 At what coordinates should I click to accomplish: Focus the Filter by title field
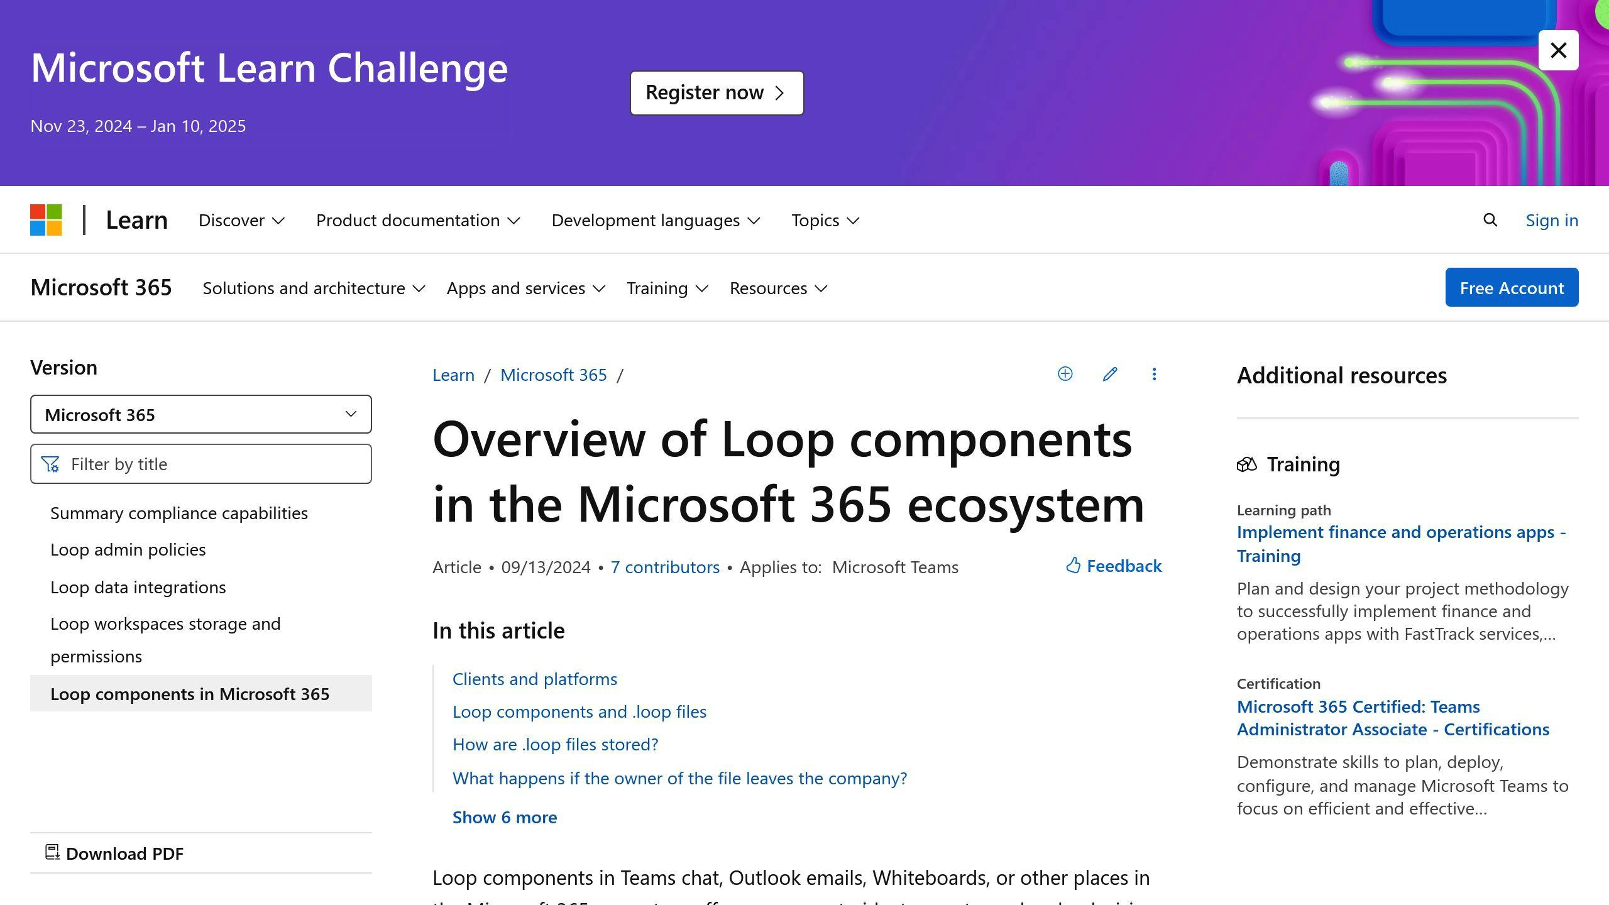(x=201, y=464)
